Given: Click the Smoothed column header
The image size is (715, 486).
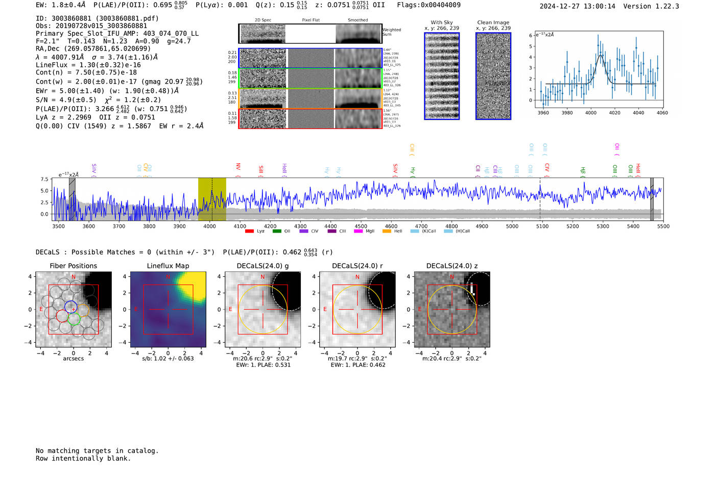Looking at the screenshot, I should click(358, 20).
